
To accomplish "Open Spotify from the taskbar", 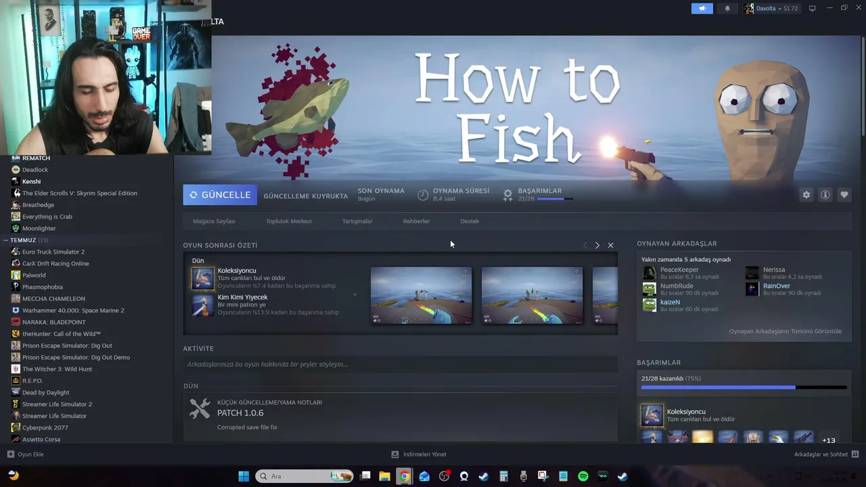I will 583,476.
